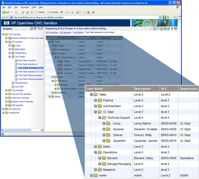Select Diagram viewer samples in Navigator
The width and height of the screenshot is (199, 179).
(22, 102)
